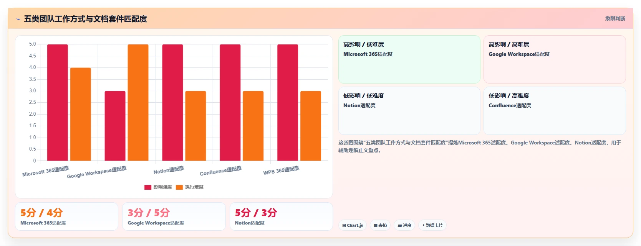641x246 pixels.
Task: Click Confluence red impact bar
Action: coord(230,102)
